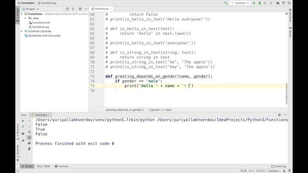Open the Project Structure icon

[278, 3]
